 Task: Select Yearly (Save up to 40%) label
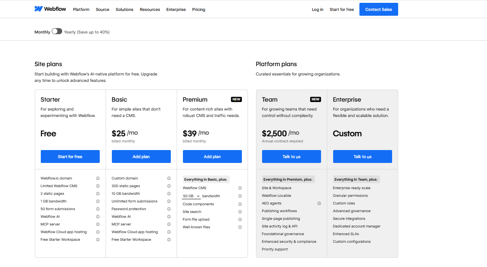(87, 32)
